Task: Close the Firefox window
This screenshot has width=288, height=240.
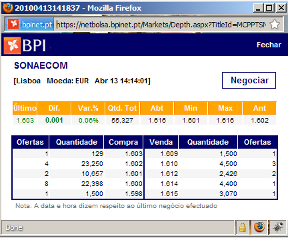Action: [x=281, y=8]
